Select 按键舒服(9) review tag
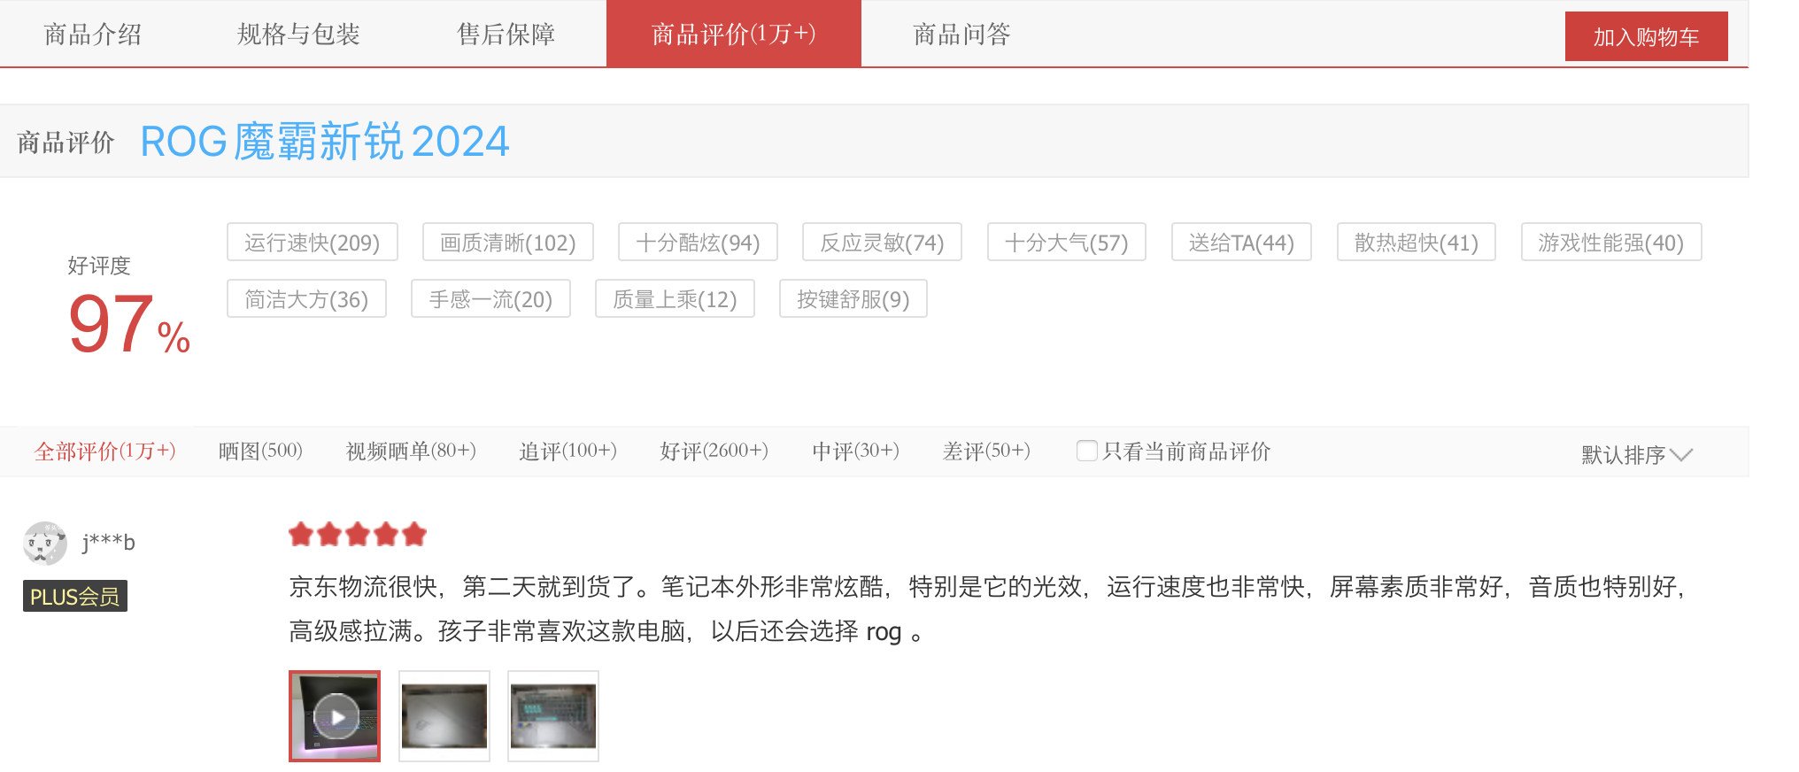 853,298
